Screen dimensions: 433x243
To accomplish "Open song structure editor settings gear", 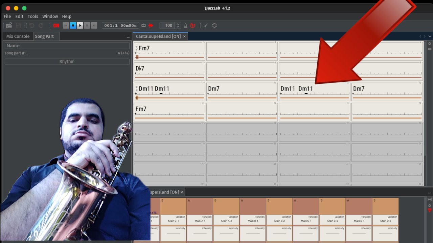I will tap(430, 205).
